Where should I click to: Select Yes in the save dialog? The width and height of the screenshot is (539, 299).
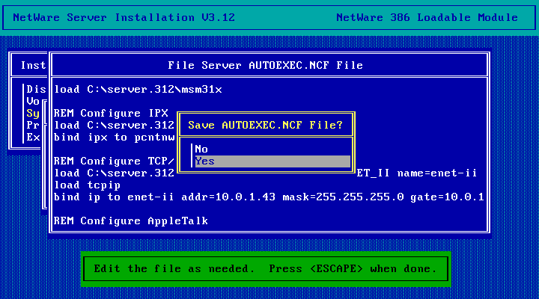pyautogui.click(x=272, y=161)
